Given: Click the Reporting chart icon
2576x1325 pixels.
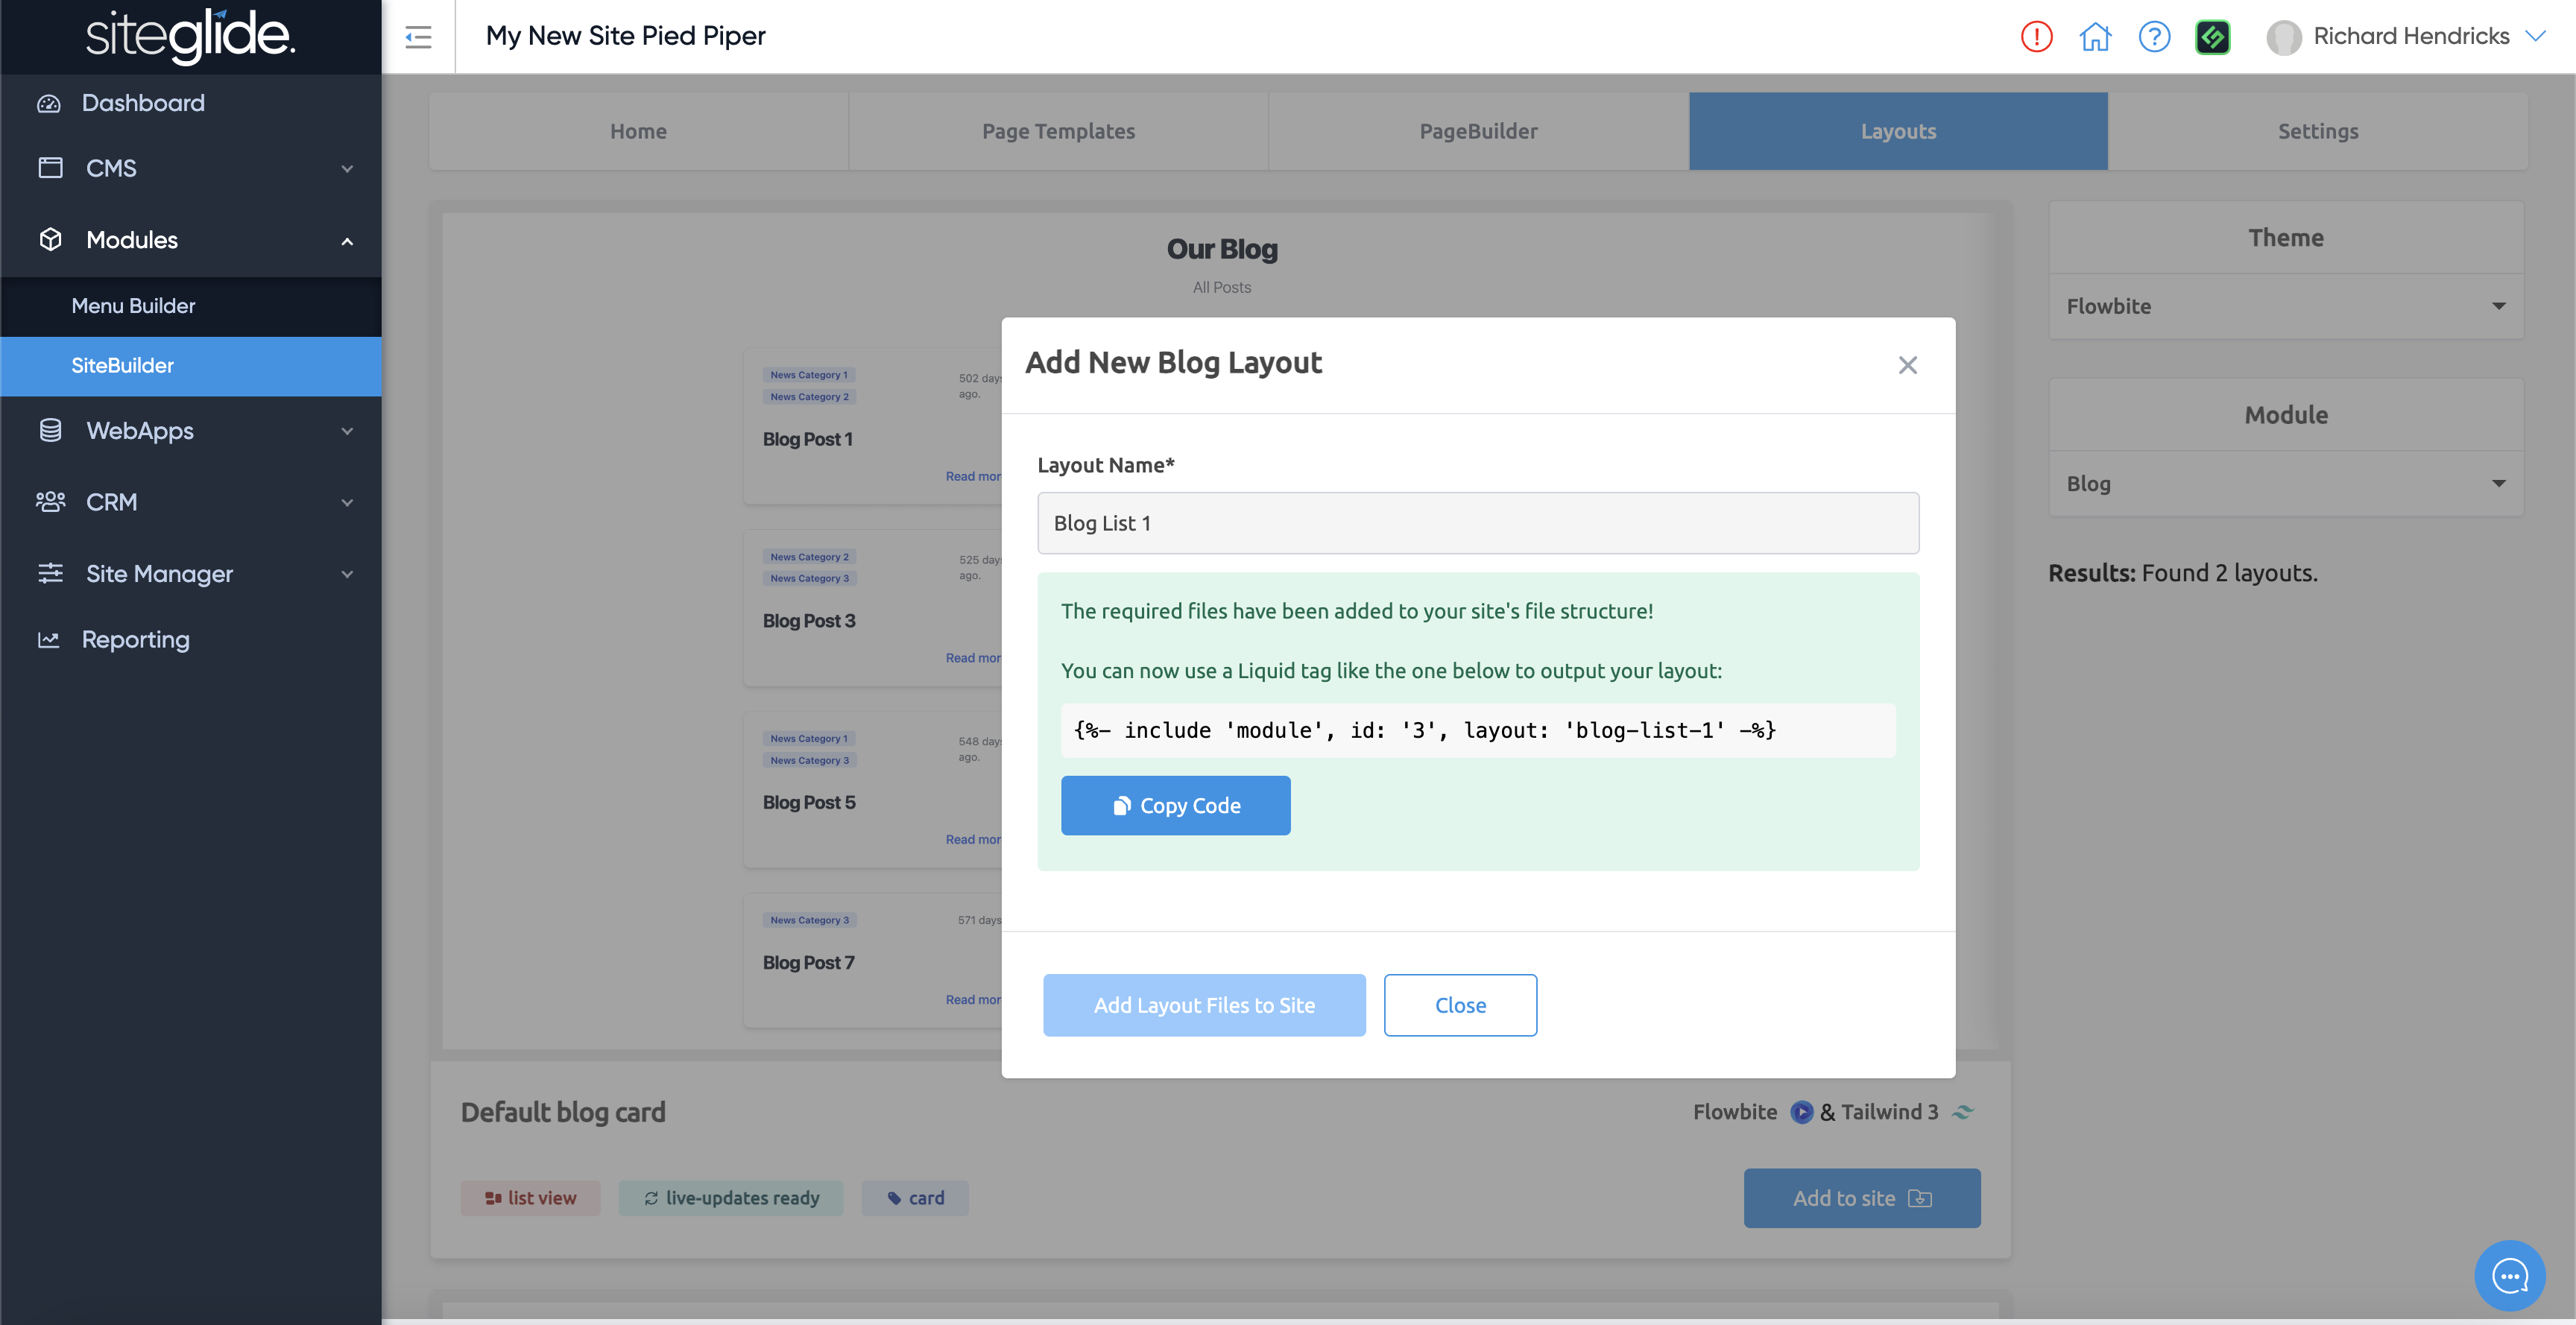Looking at the screenshot, I should (x=49, y=640).
